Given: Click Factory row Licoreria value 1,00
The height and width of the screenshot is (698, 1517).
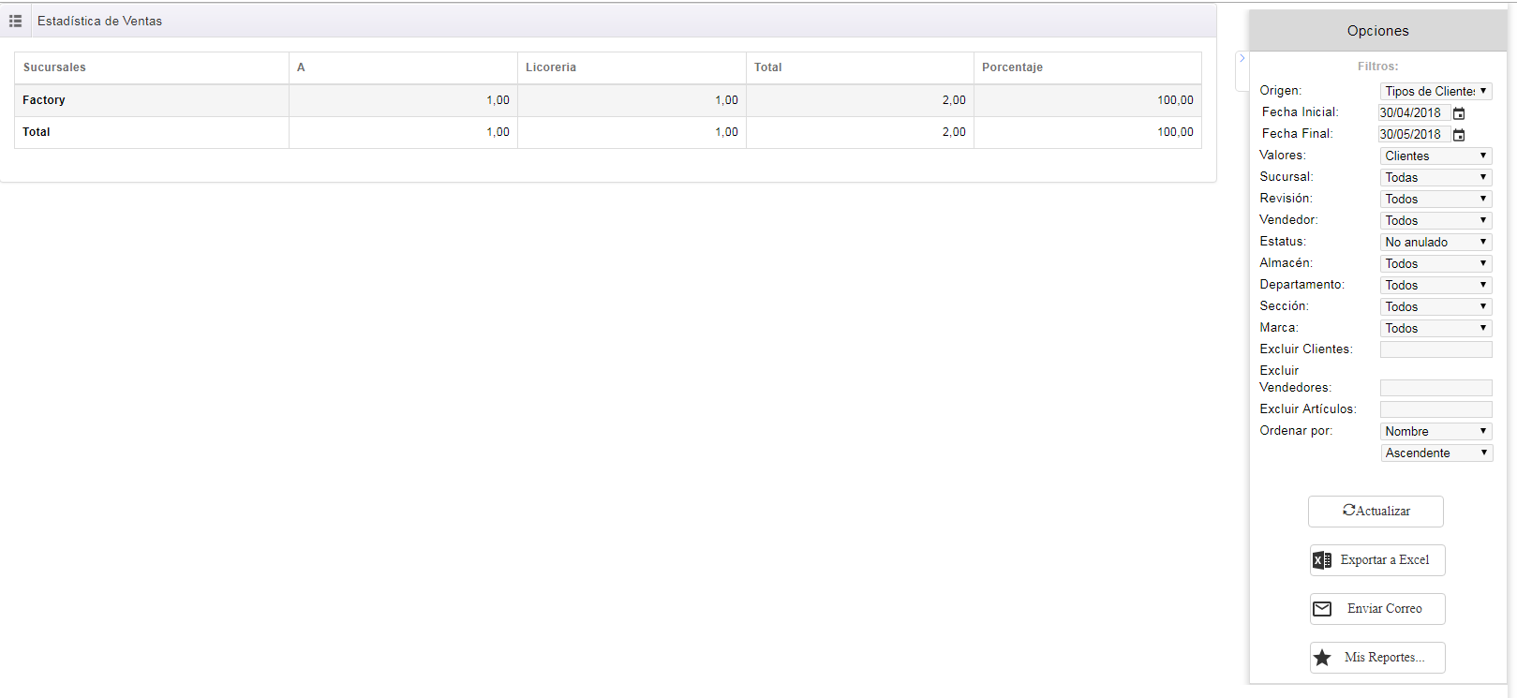Looking at the screenshot, I should point(726,100).
